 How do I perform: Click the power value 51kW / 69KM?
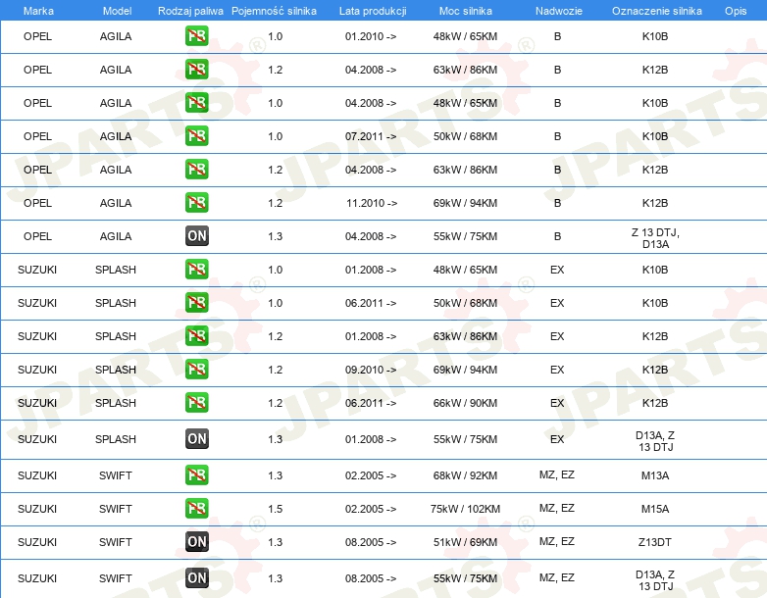pos(465,542)
